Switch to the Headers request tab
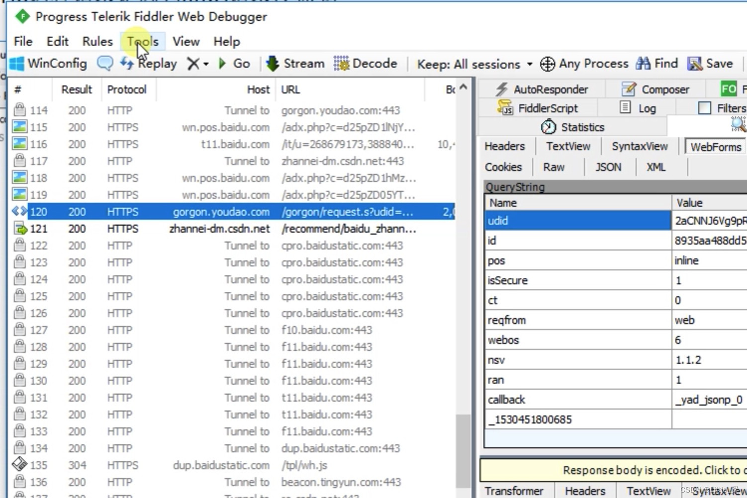This screenshot has height=498, width=747. [505, 146]
